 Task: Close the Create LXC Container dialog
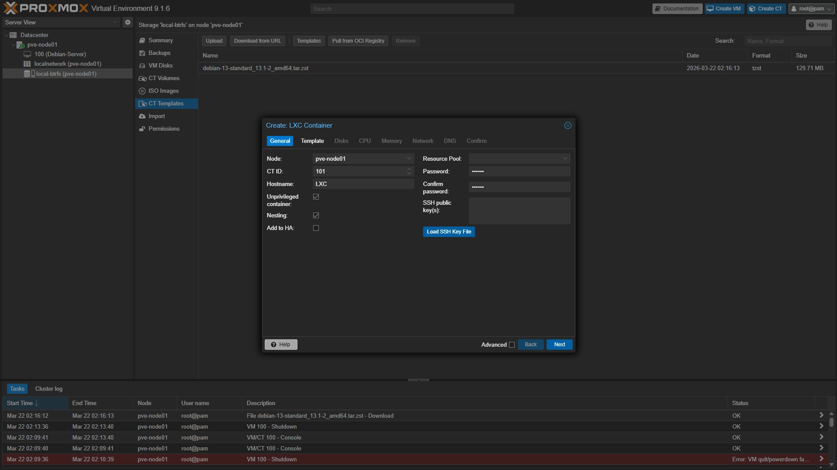click(567, 125)
